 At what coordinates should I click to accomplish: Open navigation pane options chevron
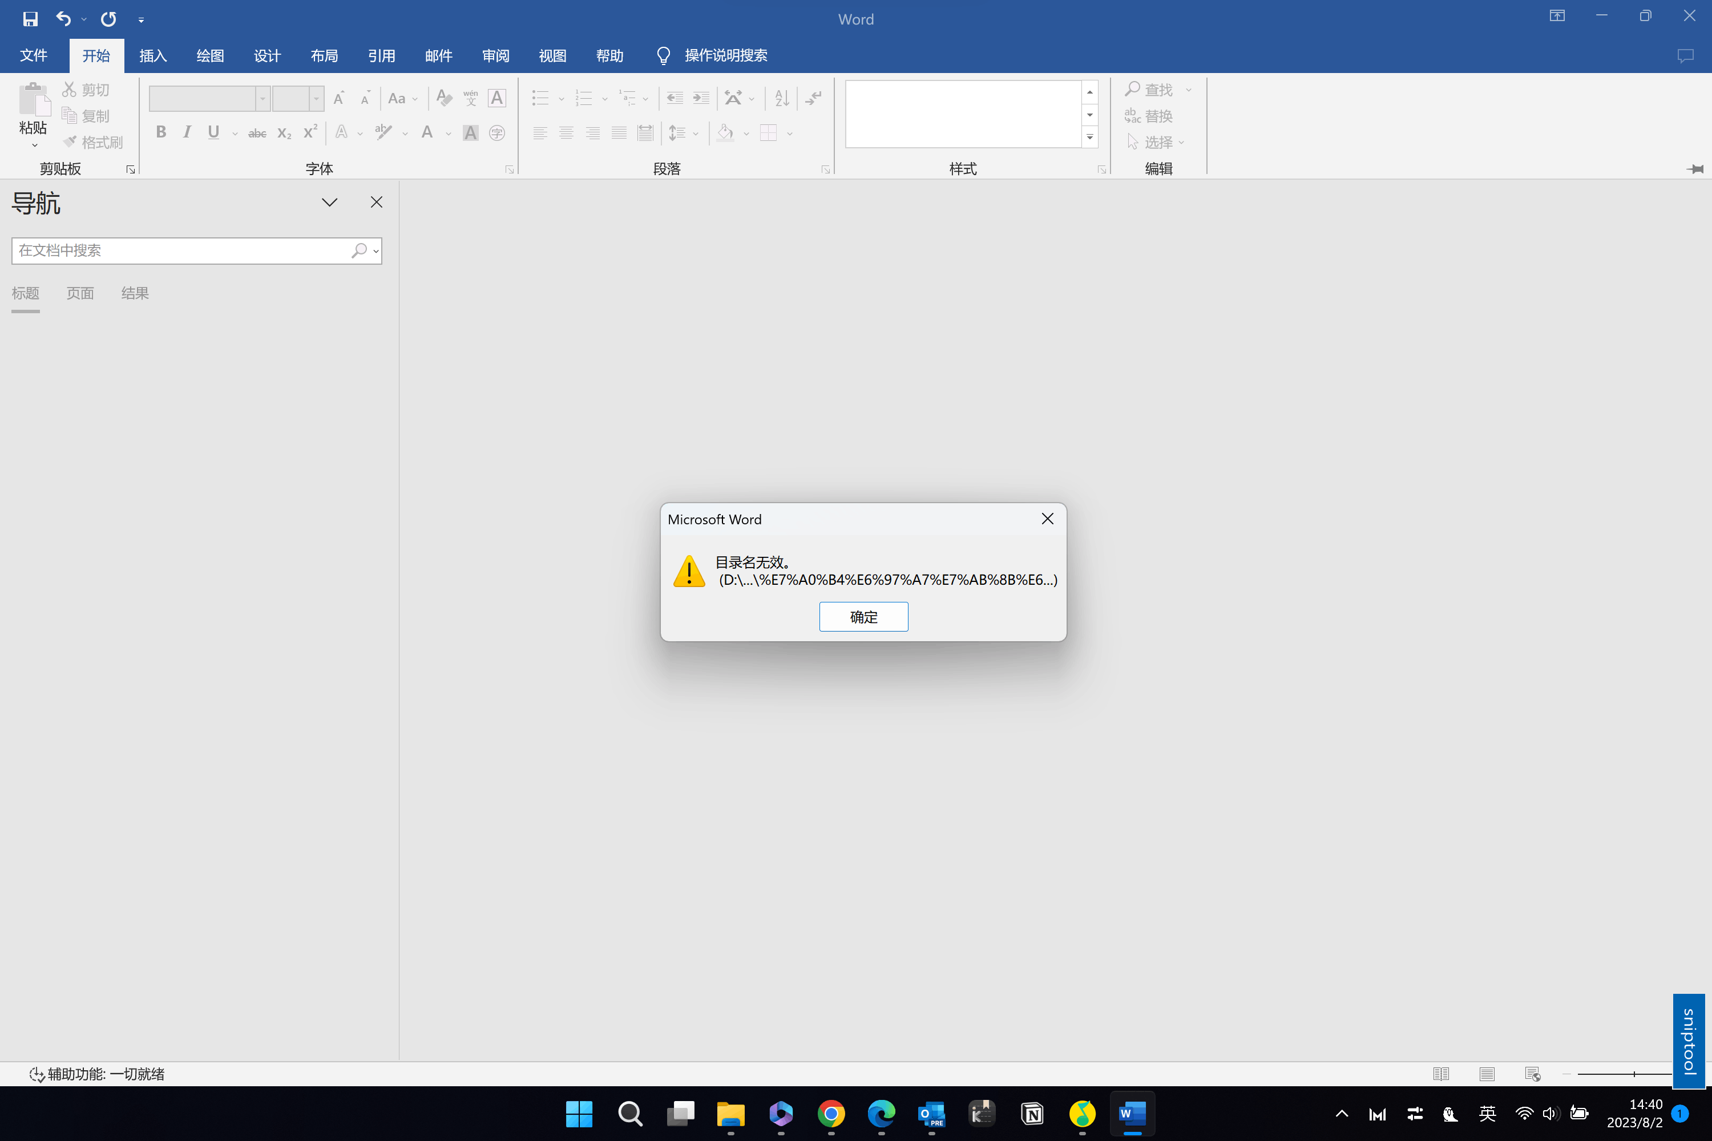tap(330, 203)
